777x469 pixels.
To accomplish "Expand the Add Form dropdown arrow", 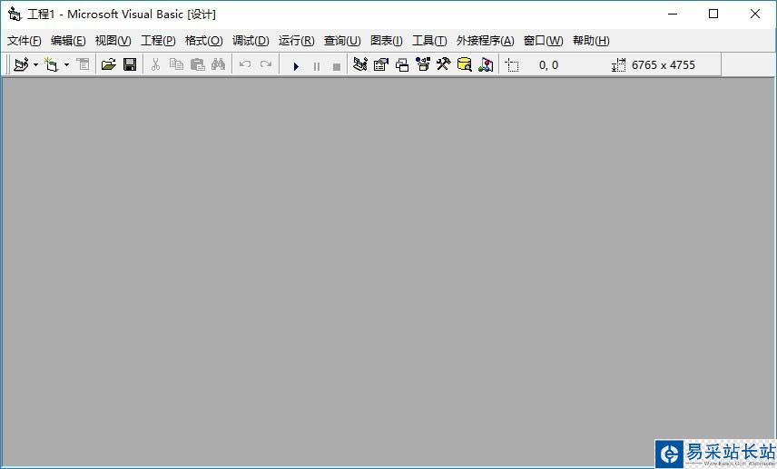I will 66,65.
